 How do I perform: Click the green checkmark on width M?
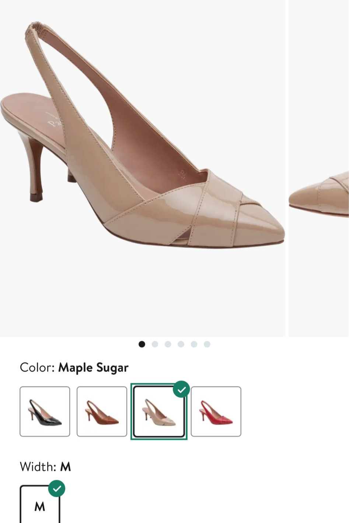point(57,488)
